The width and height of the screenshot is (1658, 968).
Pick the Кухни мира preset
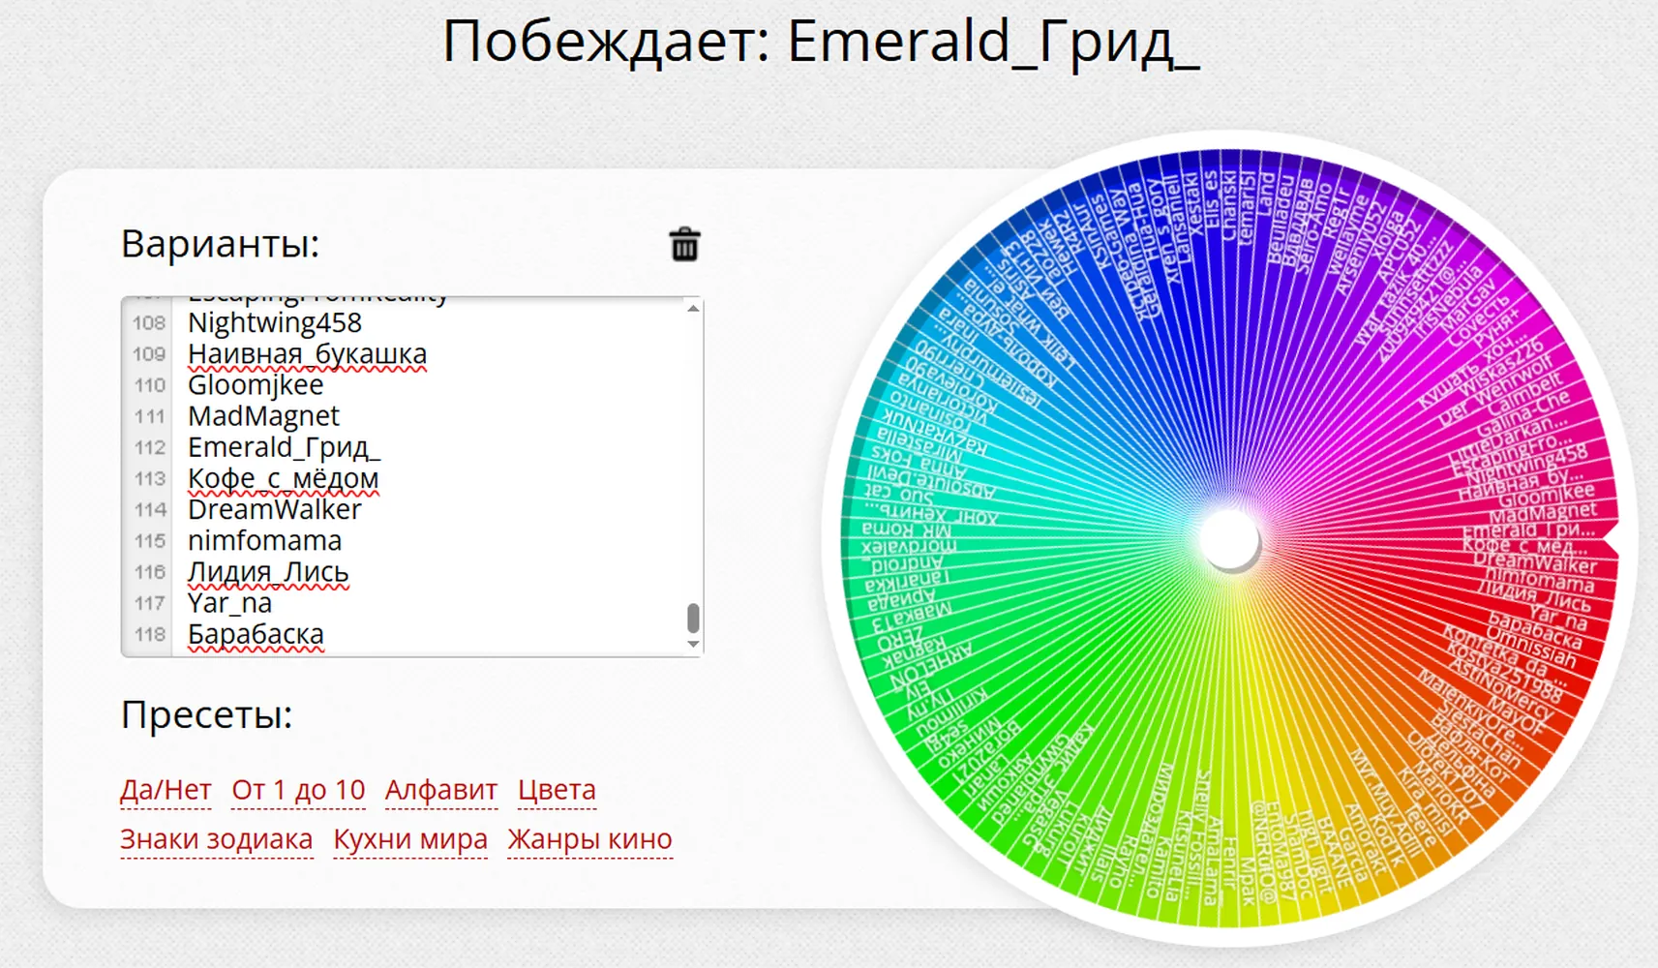[x=410, y=839]
